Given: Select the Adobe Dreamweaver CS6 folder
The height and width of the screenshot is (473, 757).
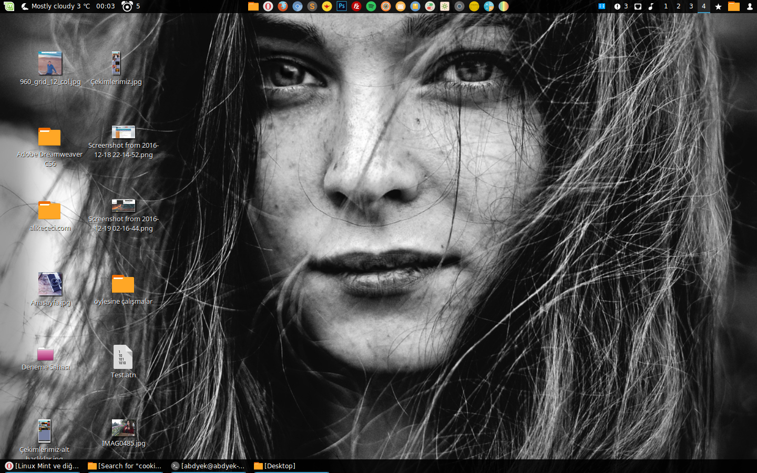Looking at the screenshot, I should click(49, 147).
